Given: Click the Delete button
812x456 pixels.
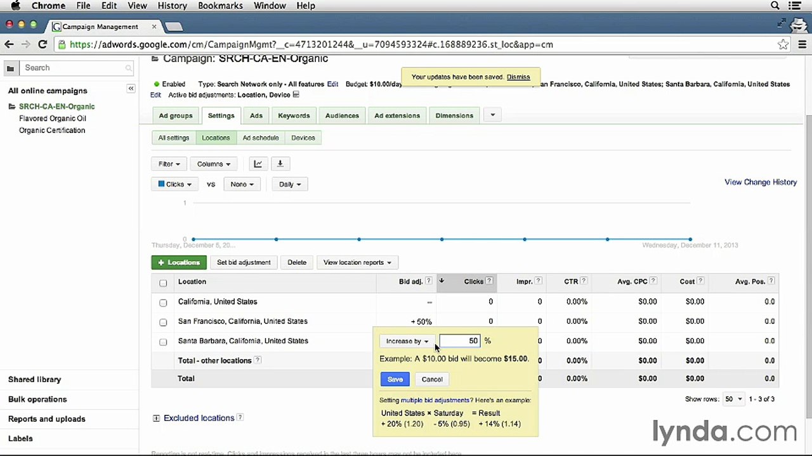Looking at the screenshot, I should pyautogui.click(x=297, y=262).
